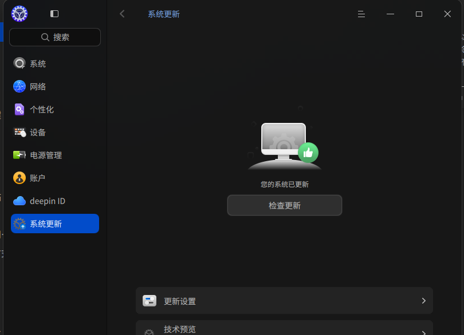Open deepin ID settings
Viewport: 464px width, 335px height.
click(x=55, y=201)
